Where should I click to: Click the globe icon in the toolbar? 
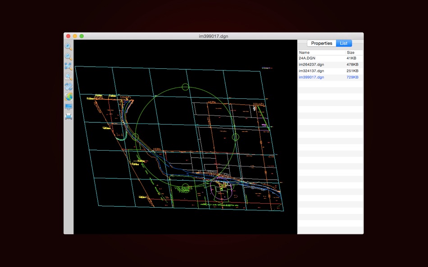[x=68, y=97]
